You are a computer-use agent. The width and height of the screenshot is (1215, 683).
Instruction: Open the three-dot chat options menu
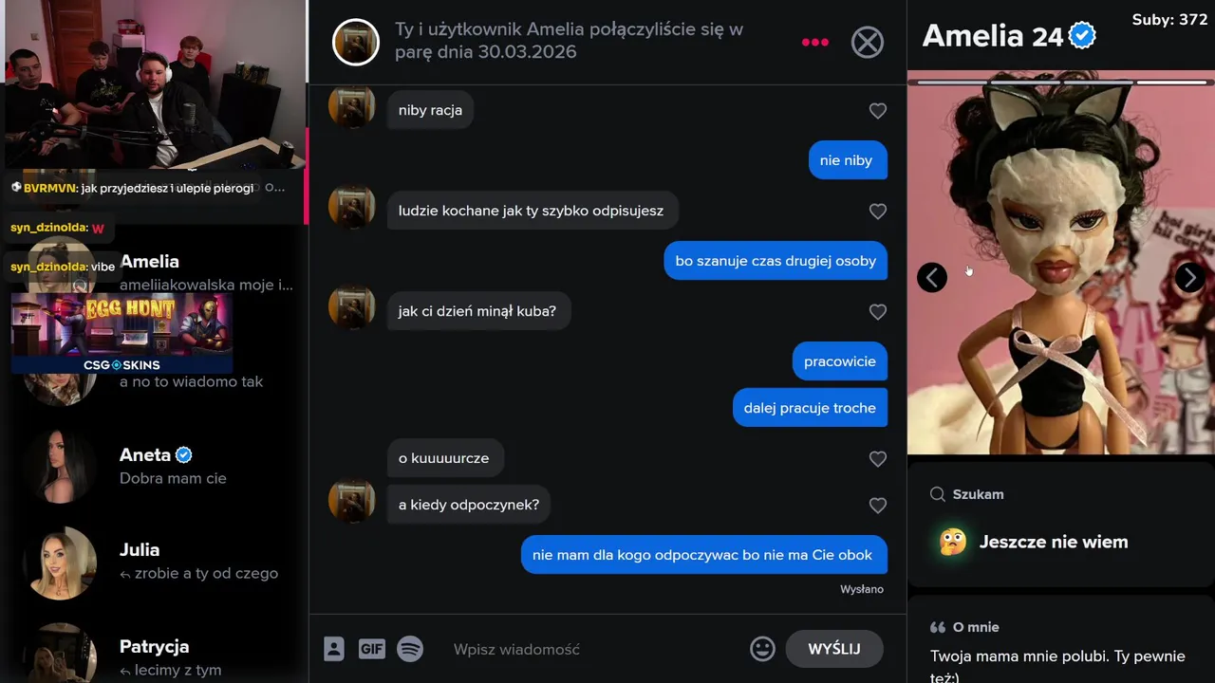pos(815,42)
